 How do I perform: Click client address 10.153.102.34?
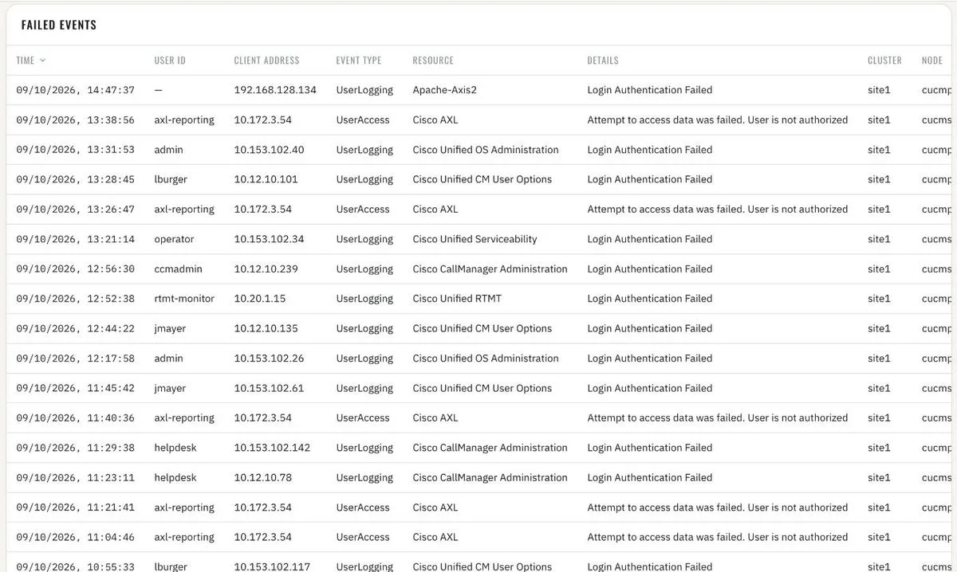(x=269, y=239)
